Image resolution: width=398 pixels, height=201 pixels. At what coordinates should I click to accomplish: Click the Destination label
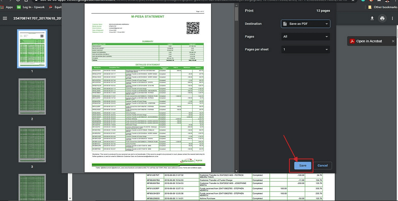pyautogui.click(x=253, y=24)
